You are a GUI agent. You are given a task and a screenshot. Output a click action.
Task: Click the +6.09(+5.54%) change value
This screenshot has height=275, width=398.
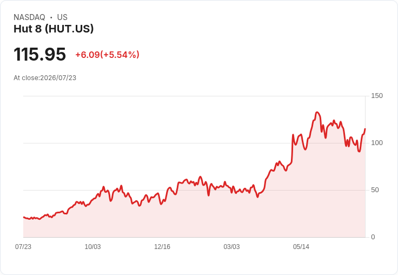[x=108, y=55]
